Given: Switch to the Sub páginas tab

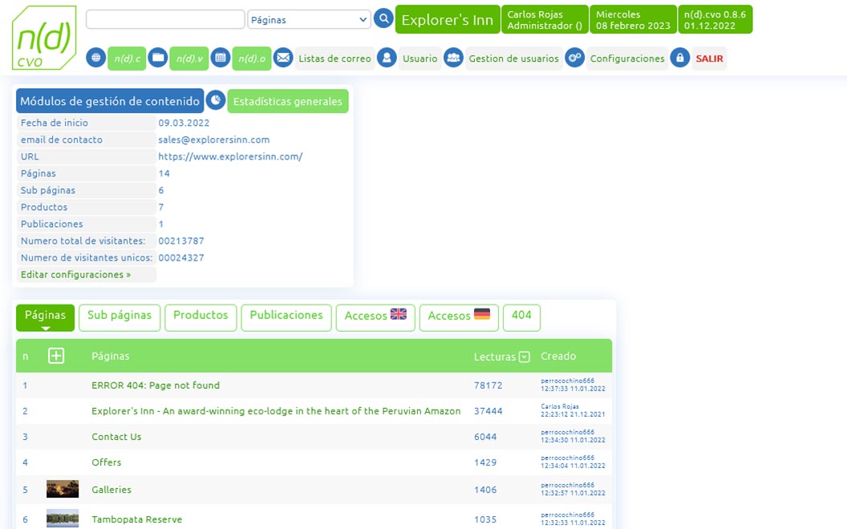Looking at the screenshot, I should [120, 317].
